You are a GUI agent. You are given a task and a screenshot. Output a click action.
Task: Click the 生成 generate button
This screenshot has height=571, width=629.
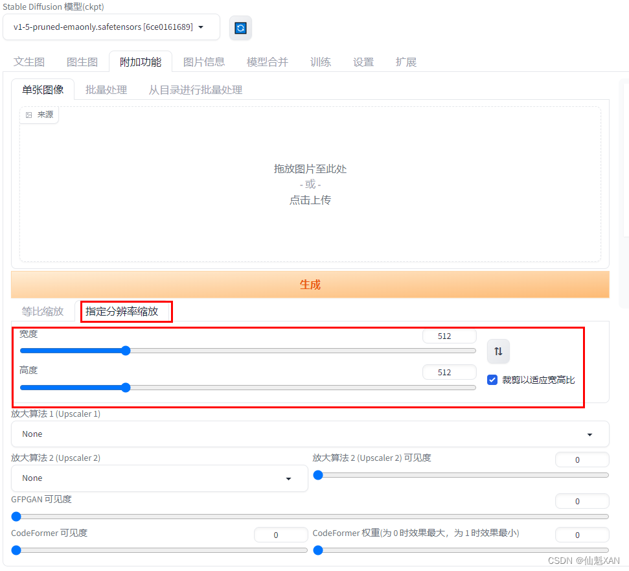310,284
